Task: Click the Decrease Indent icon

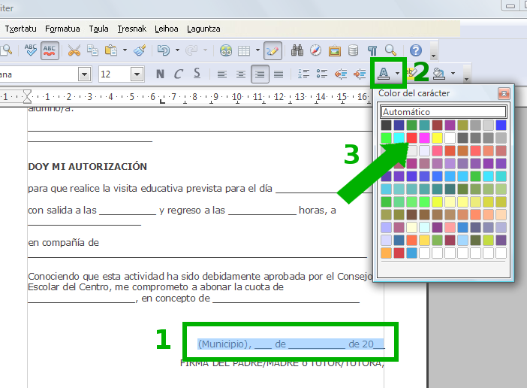Action: (341, 74)
